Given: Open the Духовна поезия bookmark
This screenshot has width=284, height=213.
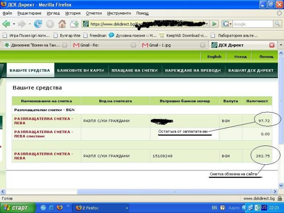Looking at the screenshot, I should [x=133, y=35].
